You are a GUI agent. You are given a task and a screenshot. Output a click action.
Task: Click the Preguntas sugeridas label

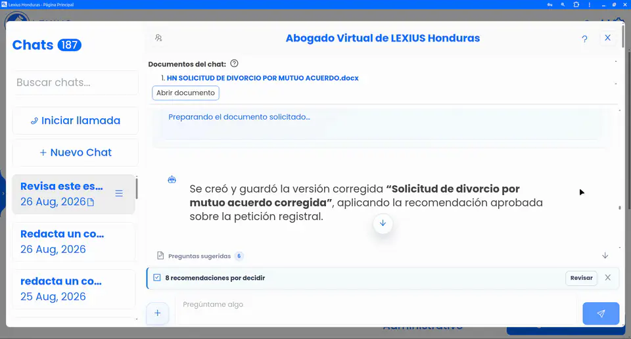[200, 256]
